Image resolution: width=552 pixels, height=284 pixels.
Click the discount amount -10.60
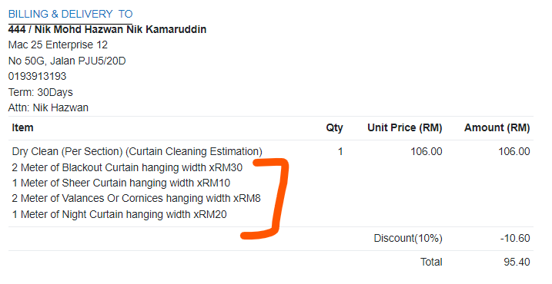515,239
